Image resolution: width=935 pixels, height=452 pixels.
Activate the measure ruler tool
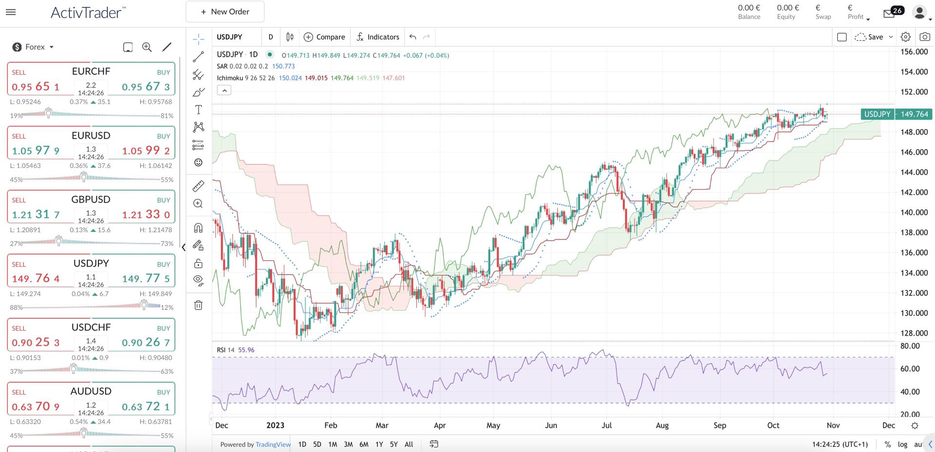199,186
